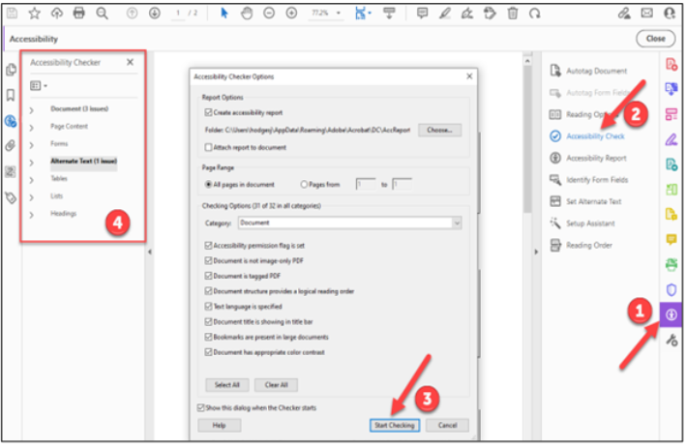Image resolution: width=686 pixels, height=448 pixels.
Task: Uncheck Document is tagged PDF
Action: pyautogui.click(x=208, y=275)
